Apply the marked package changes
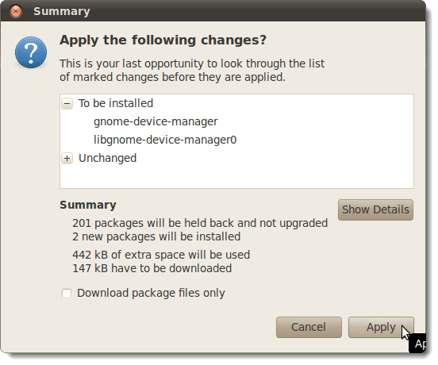 tap(381, 327)
